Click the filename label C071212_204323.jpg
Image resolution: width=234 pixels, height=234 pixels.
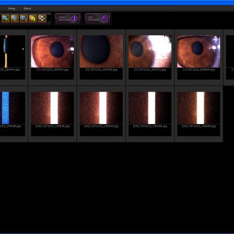click(x=53, y=70)
